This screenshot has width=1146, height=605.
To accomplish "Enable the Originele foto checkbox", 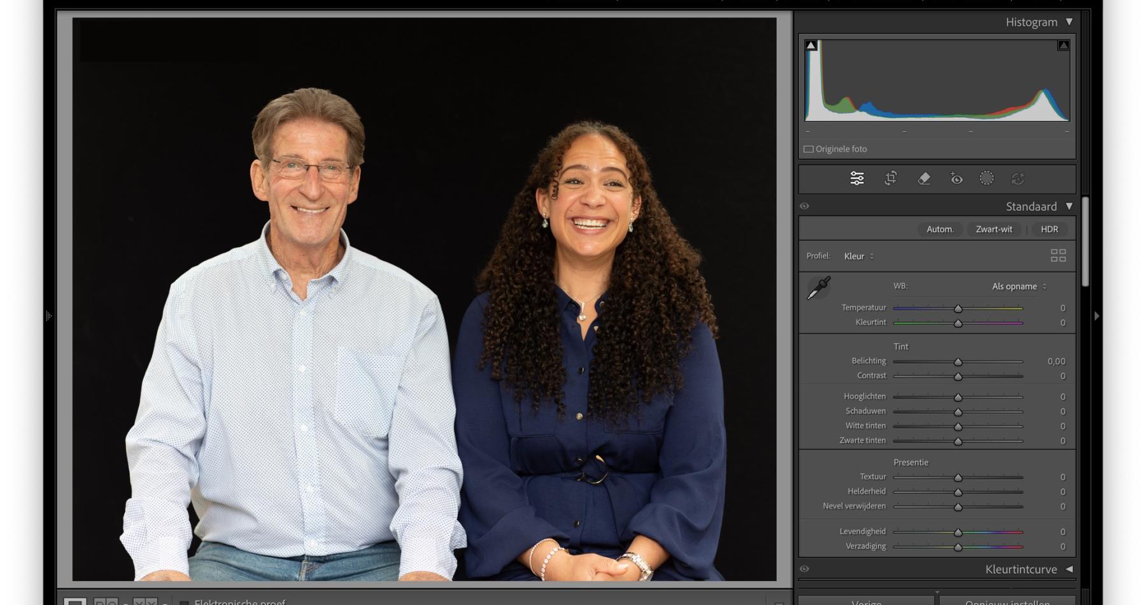I will [808, 149].
